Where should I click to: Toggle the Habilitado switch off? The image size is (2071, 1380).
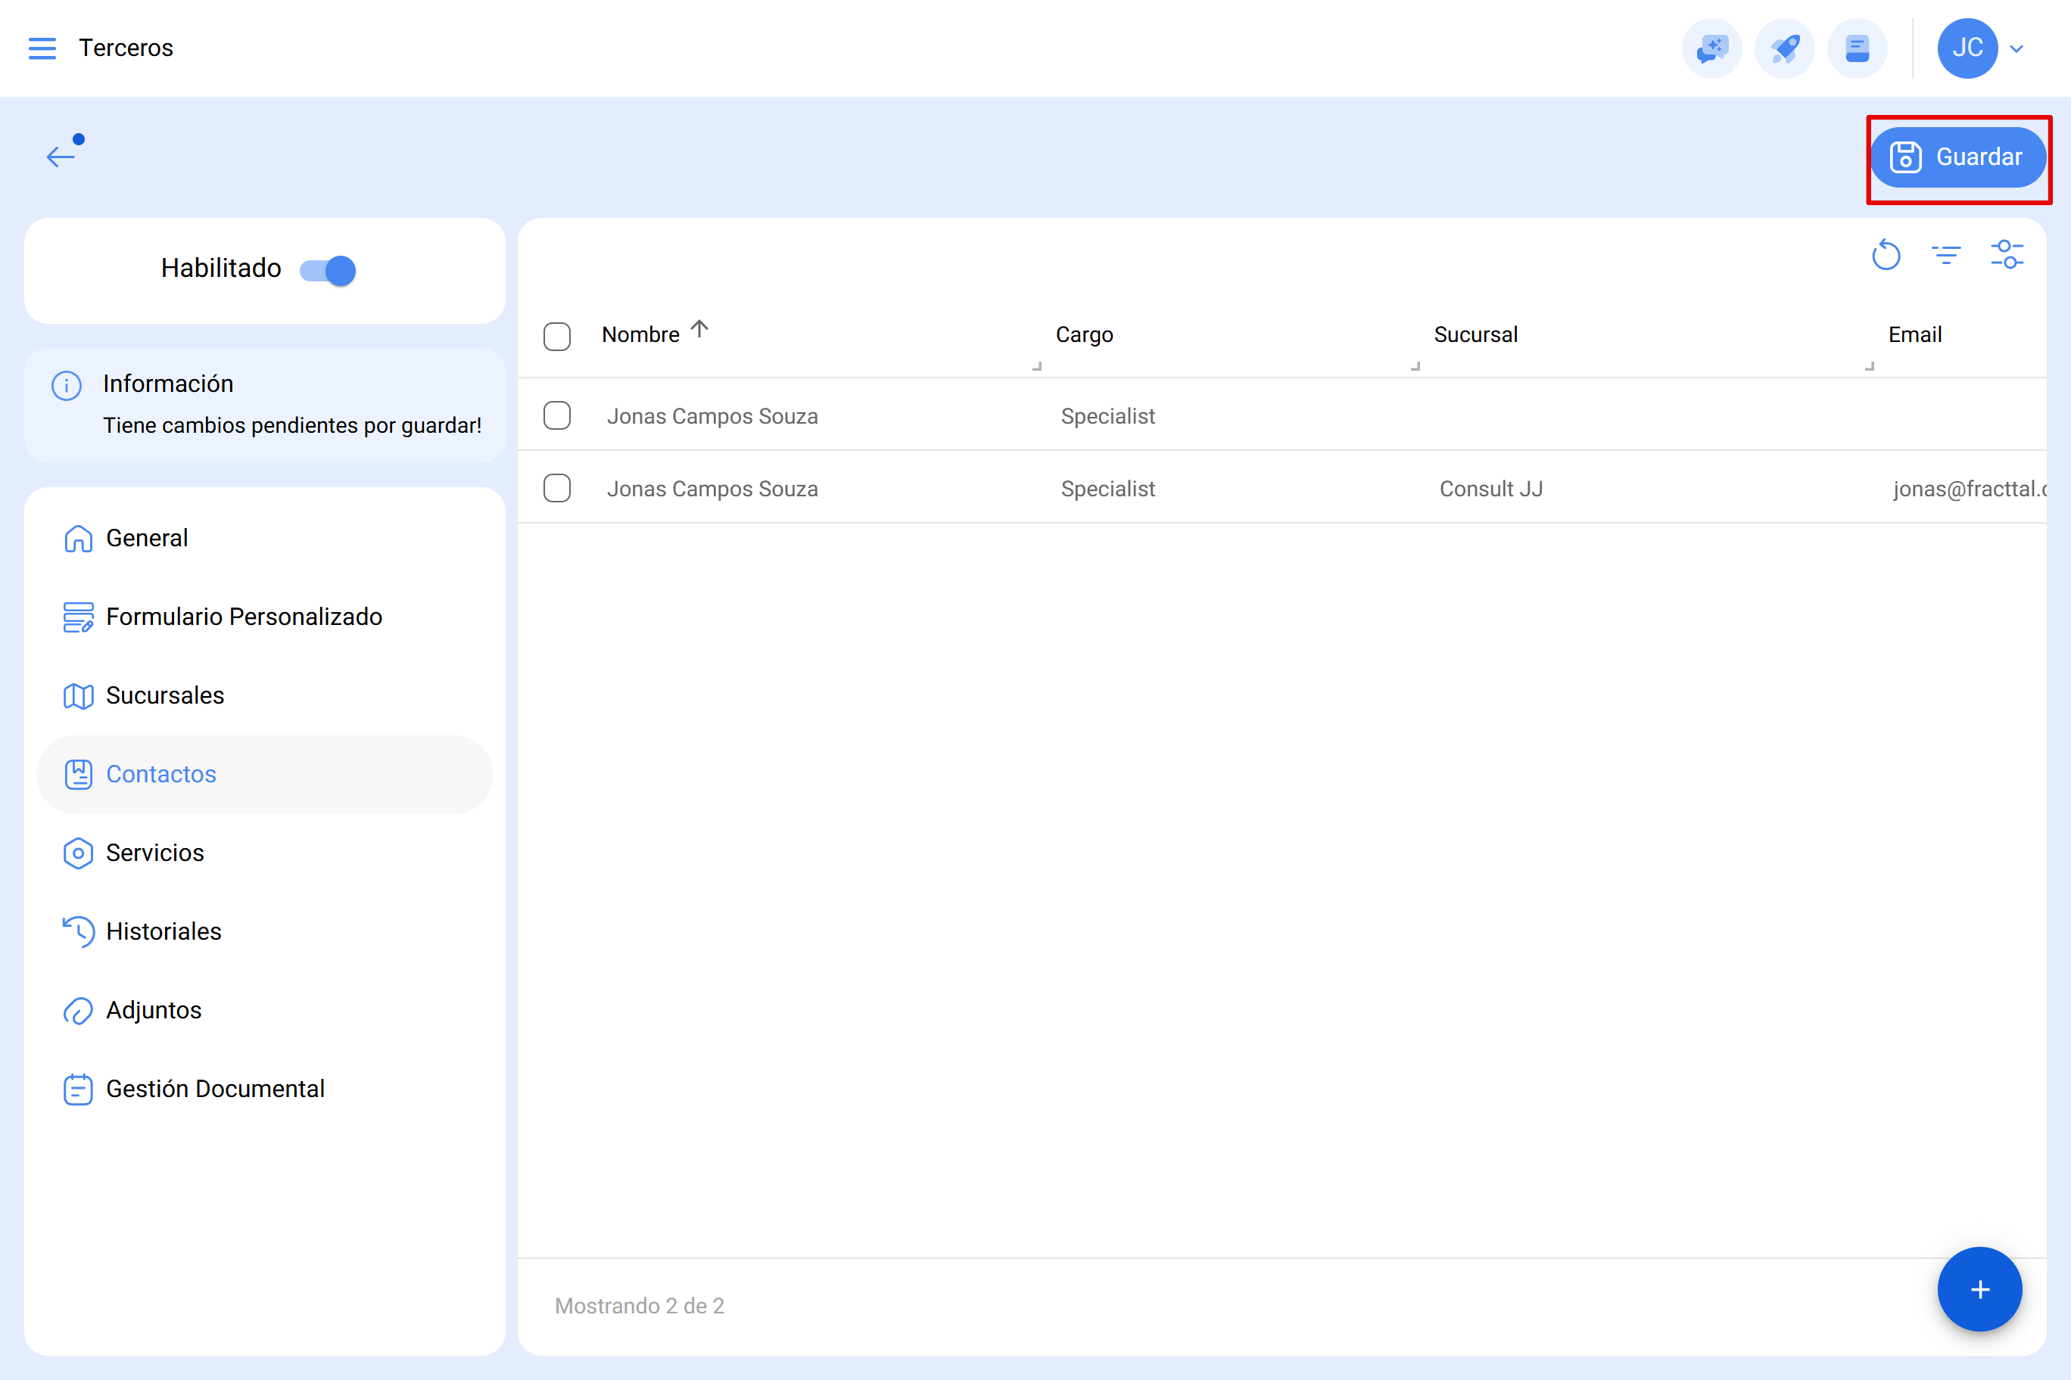point(328,270)
